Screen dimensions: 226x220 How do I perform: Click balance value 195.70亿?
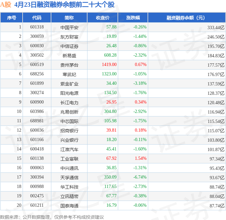point(216,46)
